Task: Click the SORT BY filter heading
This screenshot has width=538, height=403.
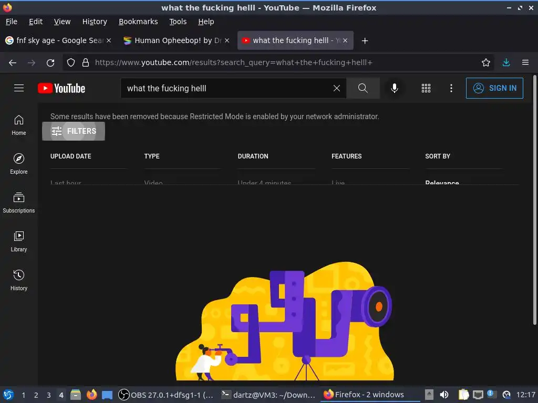Action: pyautogui.click(x=438, y=156)
